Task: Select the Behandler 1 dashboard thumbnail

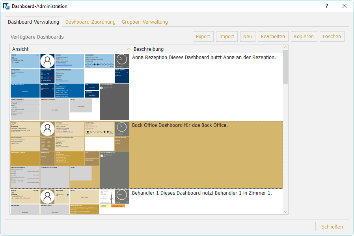Action: (x=70, y=202)
